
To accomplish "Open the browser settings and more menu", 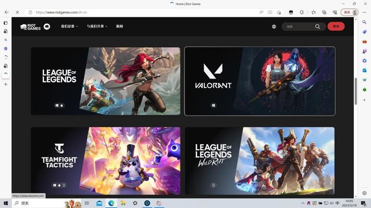I will pyautogui.click(x=364, y=12).
